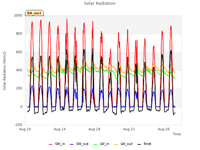This screenshot has width=200, height=150.
Task: Click the Aug 10 x-axis tick label
Action: point(25,129)
